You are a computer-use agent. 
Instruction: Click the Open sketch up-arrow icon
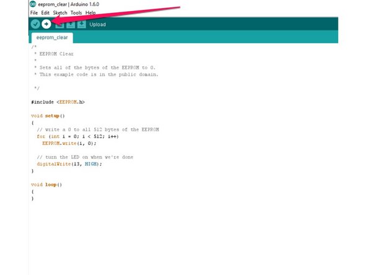point(71,24)
